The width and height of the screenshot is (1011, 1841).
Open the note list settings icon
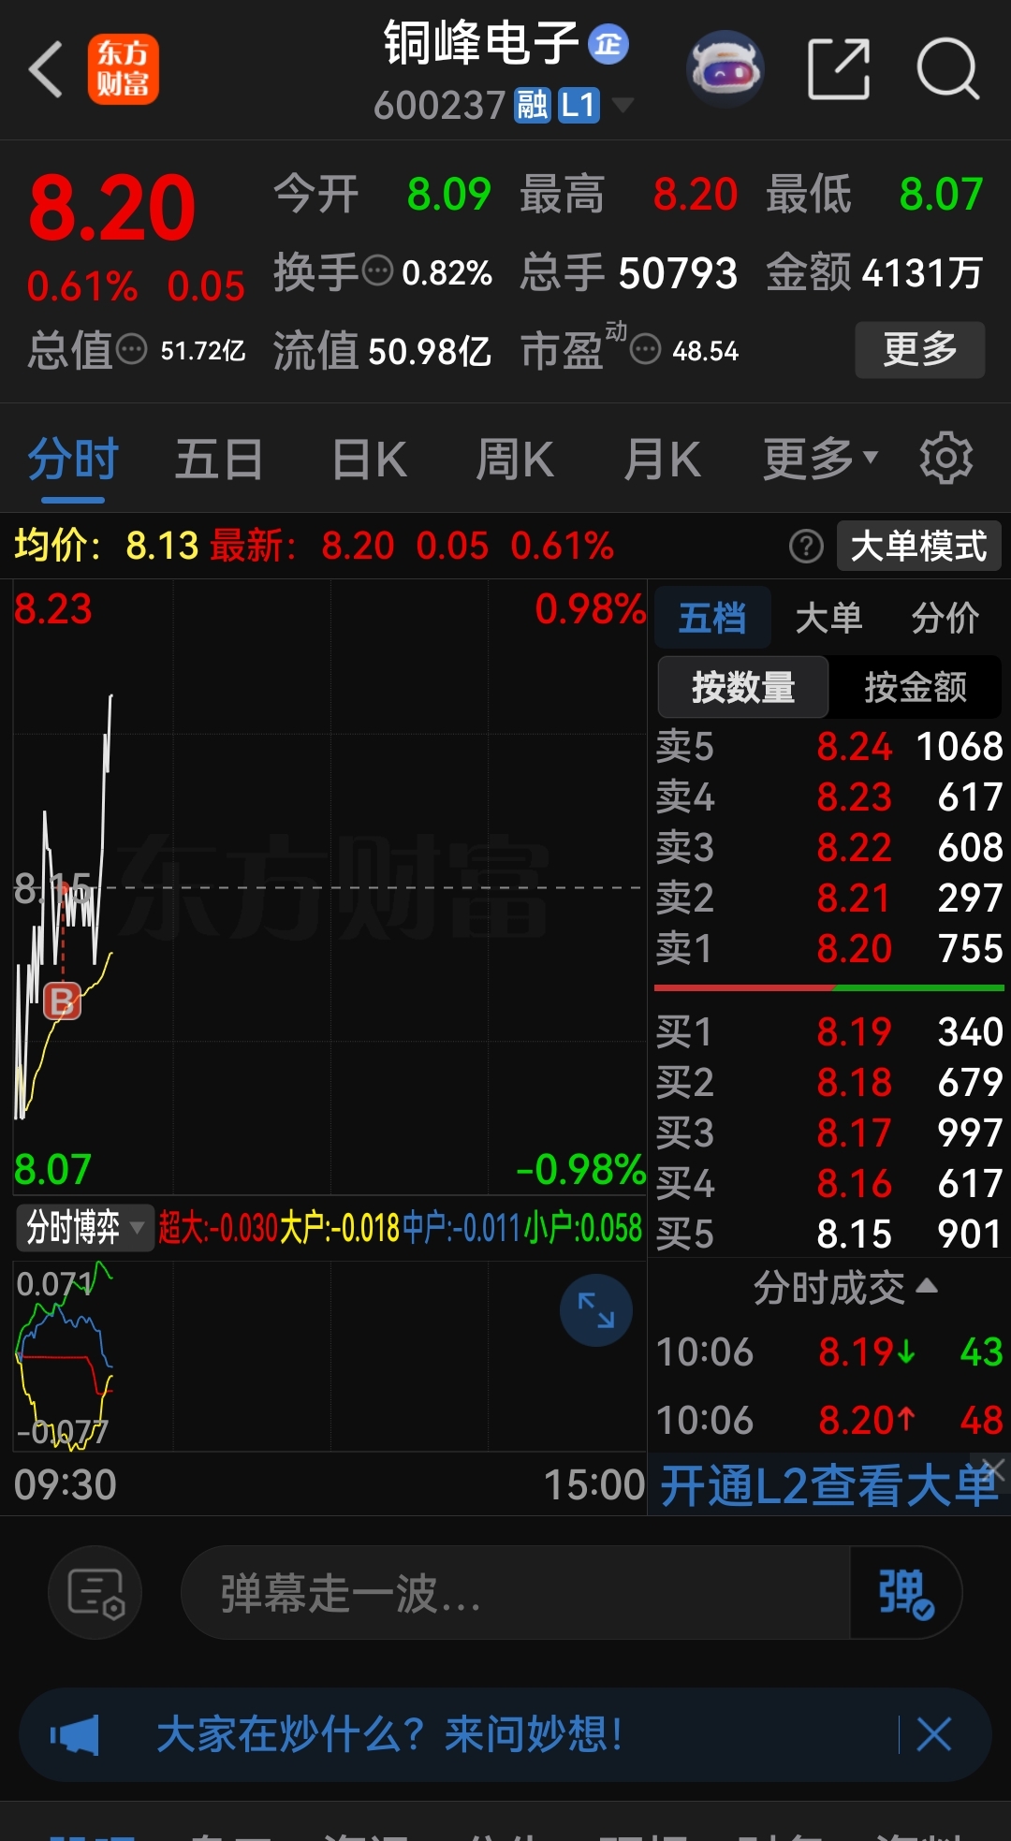(95, 1592)
